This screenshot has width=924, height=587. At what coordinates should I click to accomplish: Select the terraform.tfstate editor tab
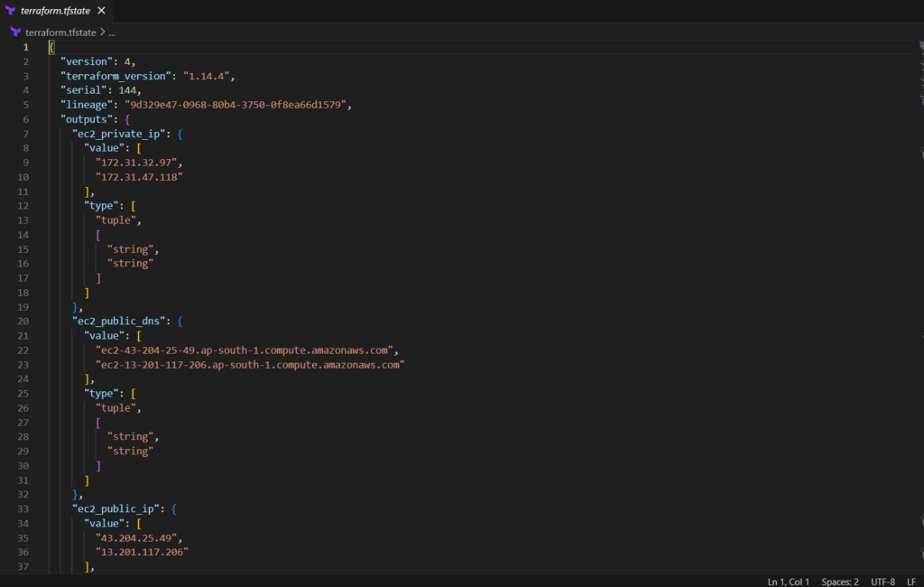tap(54, 11)
